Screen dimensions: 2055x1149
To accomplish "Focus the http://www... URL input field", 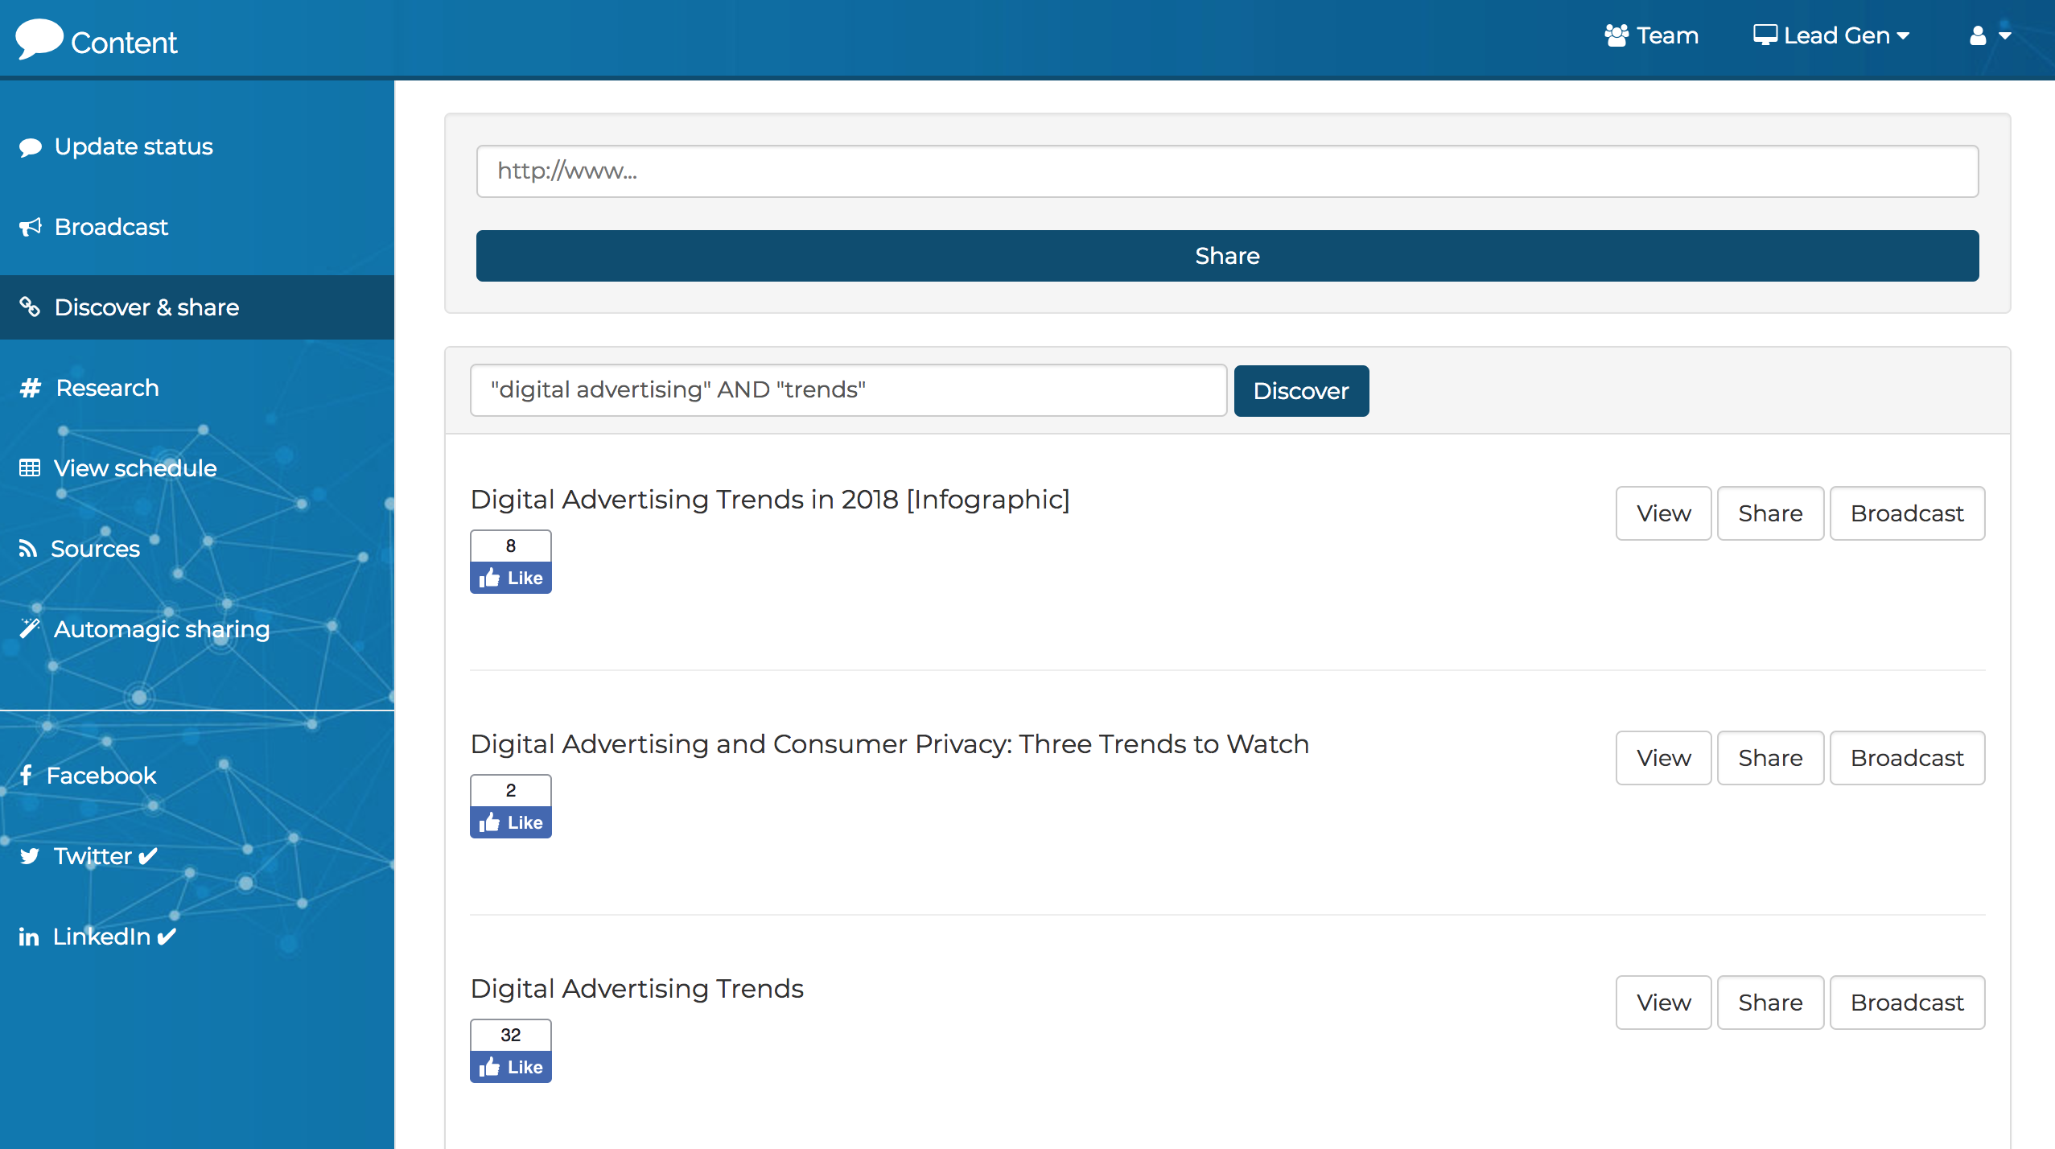I will click(1227, 171).
